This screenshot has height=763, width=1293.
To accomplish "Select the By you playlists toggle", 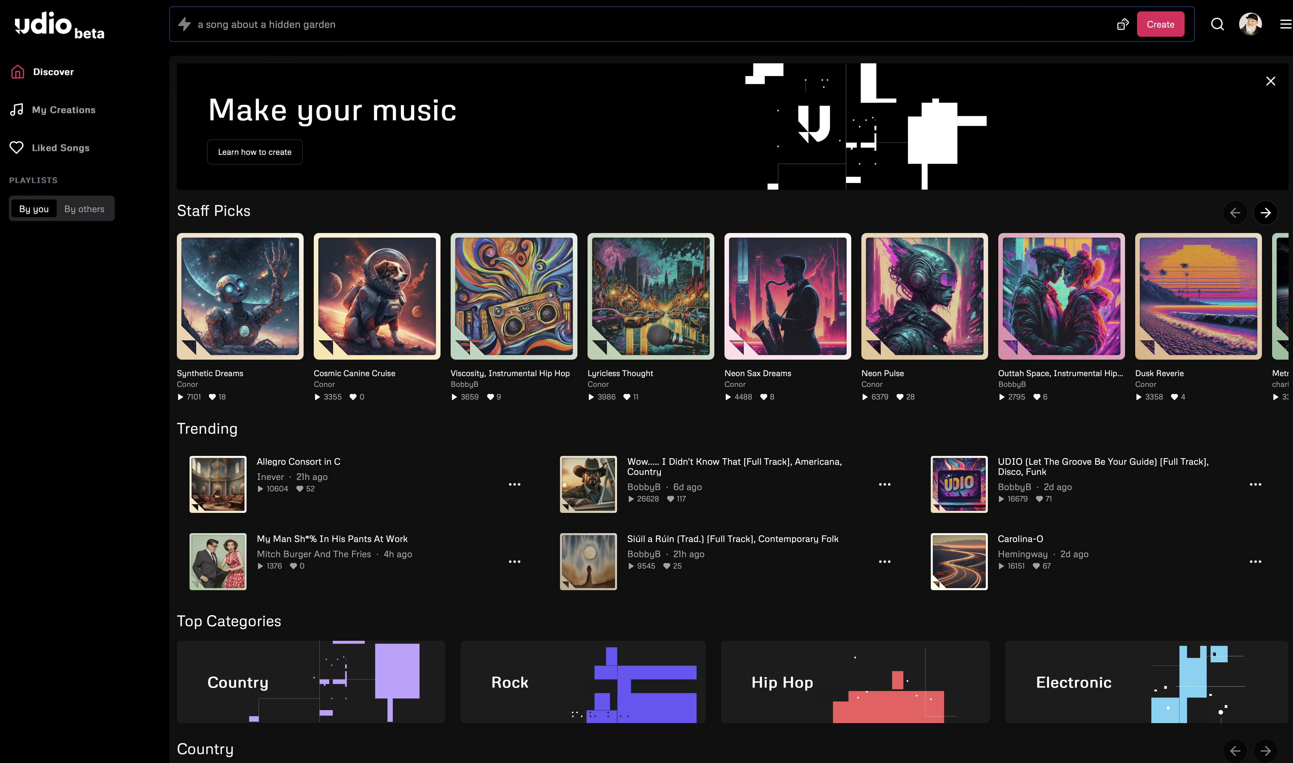I will [x=34, y=209].
